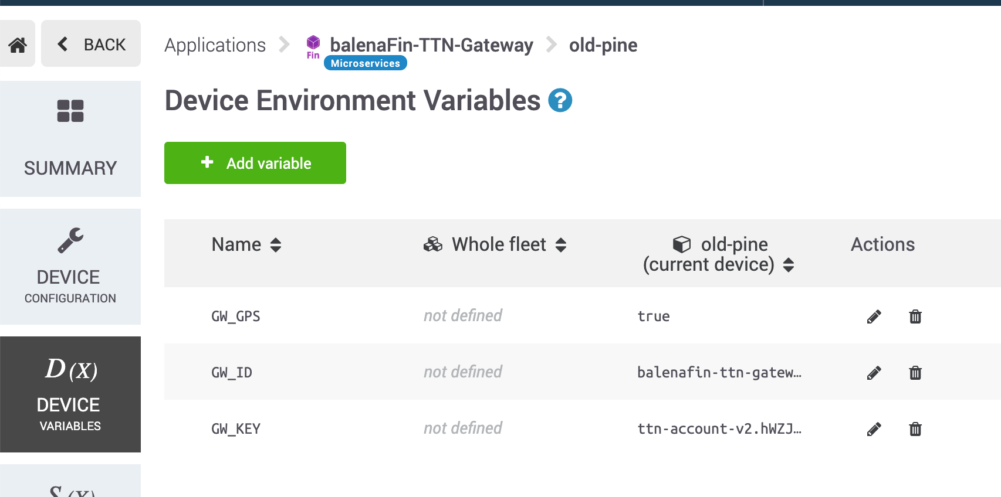Sort by the Whole fleet column

(499, 244)
